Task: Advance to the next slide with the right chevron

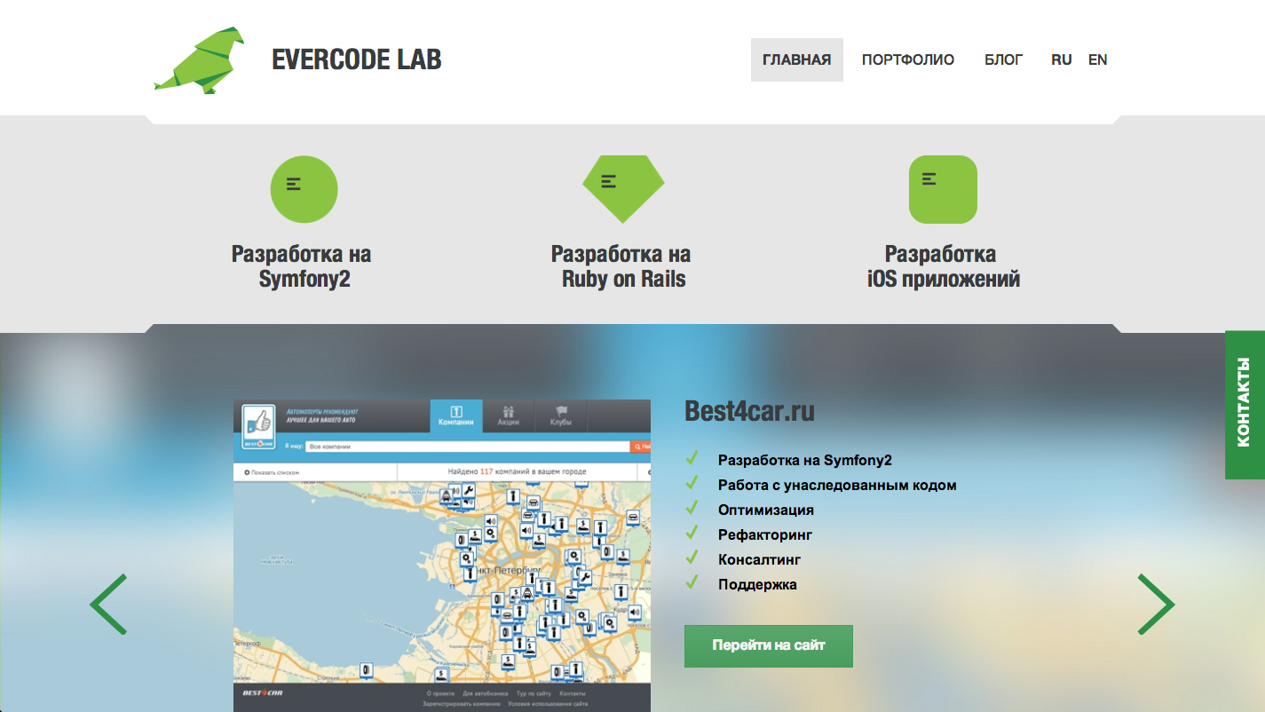Action: click(1156, 605)
